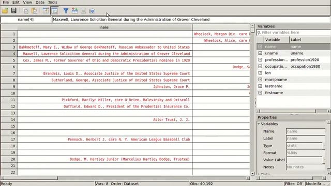Image resolution: width=331 pixels, height=186 pixels.
Task: Click the Variable column header
Action: [x=277, y=40]
